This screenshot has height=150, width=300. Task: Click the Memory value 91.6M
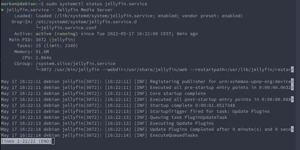click(x=42, y=52)
